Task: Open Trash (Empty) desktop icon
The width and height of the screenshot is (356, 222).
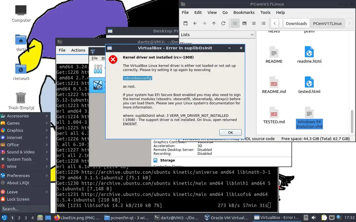Action: (21, 101)
